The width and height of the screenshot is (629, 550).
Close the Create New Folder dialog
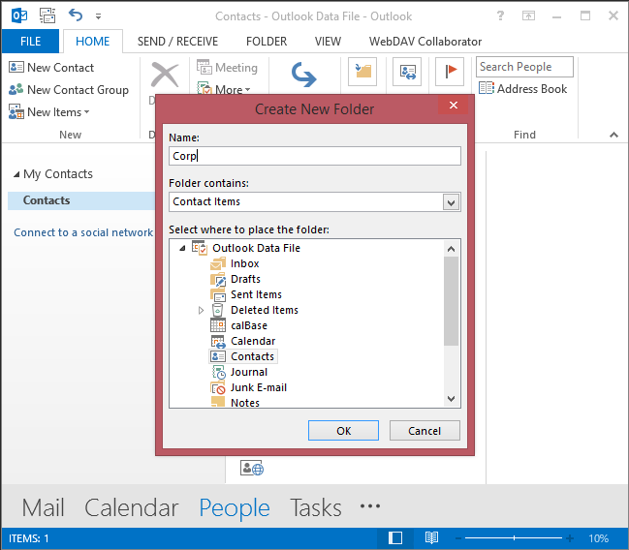(x=454, y=105)
